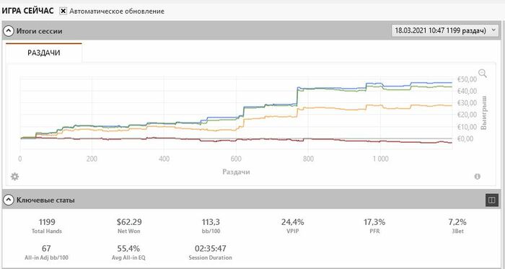
Task: Click the 3Bet stat value
Action: click(x=457, y=221)
